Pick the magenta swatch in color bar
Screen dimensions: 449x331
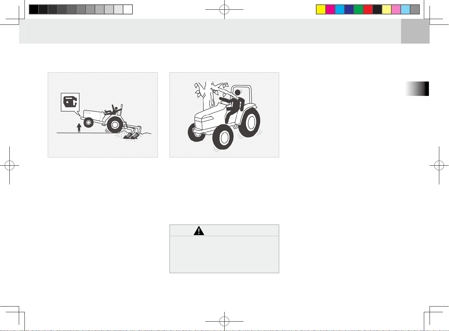click(x=330, y=9)
